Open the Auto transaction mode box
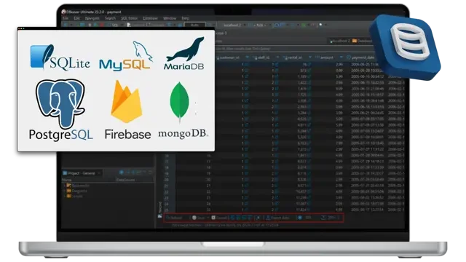 pyautogui.click(x=194, y=25)
